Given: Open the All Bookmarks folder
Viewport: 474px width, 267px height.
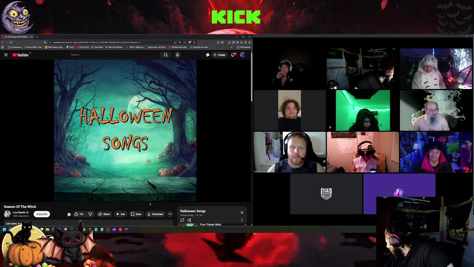Looking at the screenshot, I should 244,47.
